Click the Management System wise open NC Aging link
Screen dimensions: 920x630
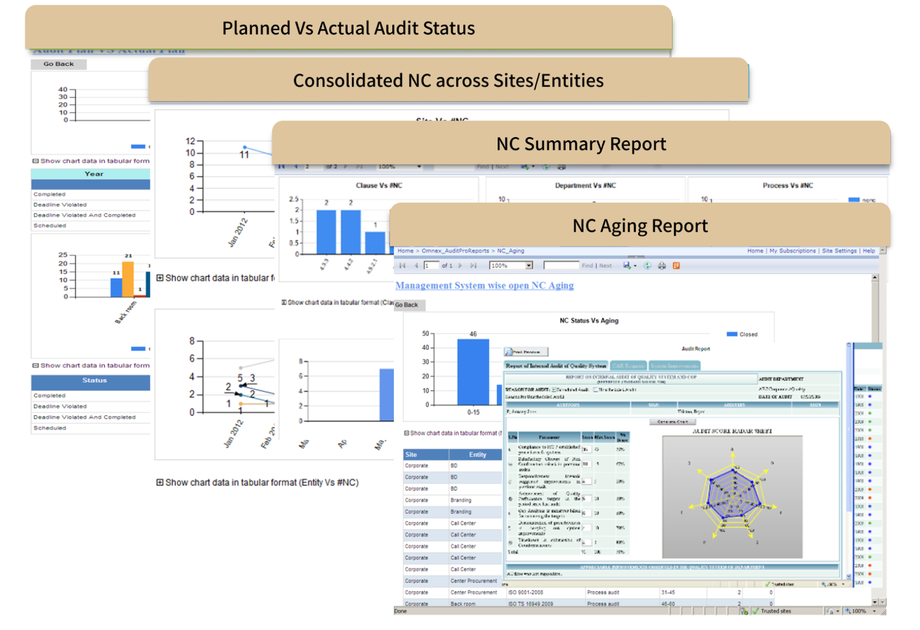tap(484, 285)
